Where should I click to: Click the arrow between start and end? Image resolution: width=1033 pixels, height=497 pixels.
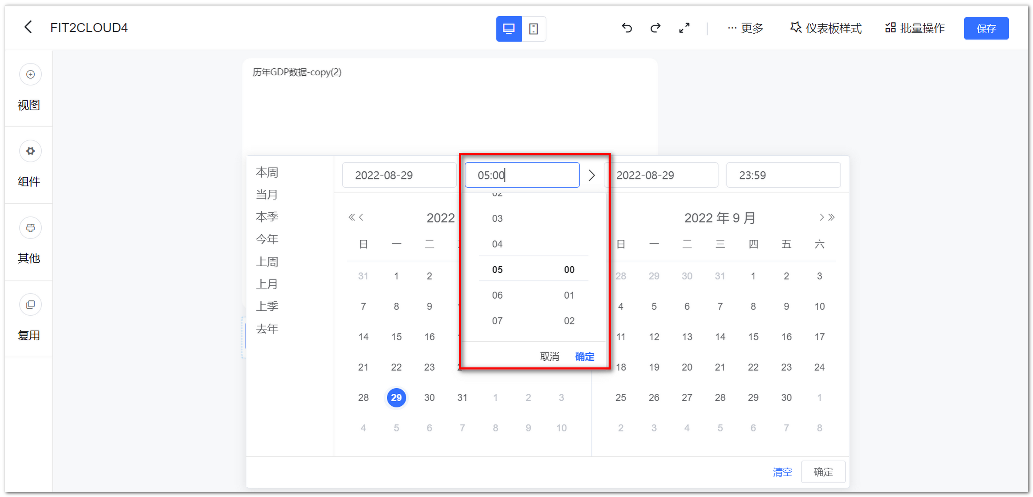(592, 175)
